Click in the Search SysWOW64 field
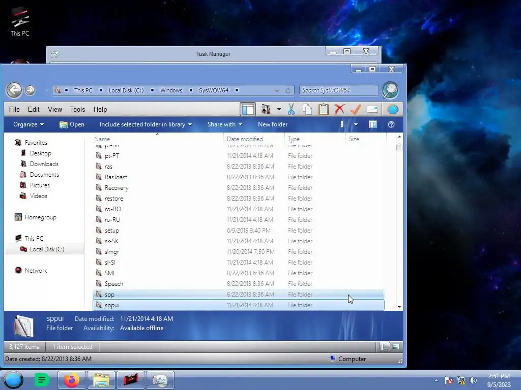The width and height of the screenshot is (521, 390). (x=339, y=90)
